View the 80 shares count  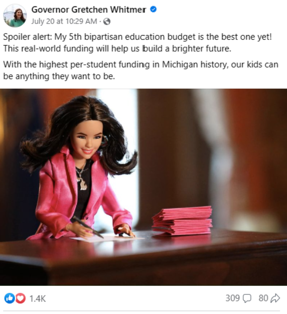[x=263, y=298]
